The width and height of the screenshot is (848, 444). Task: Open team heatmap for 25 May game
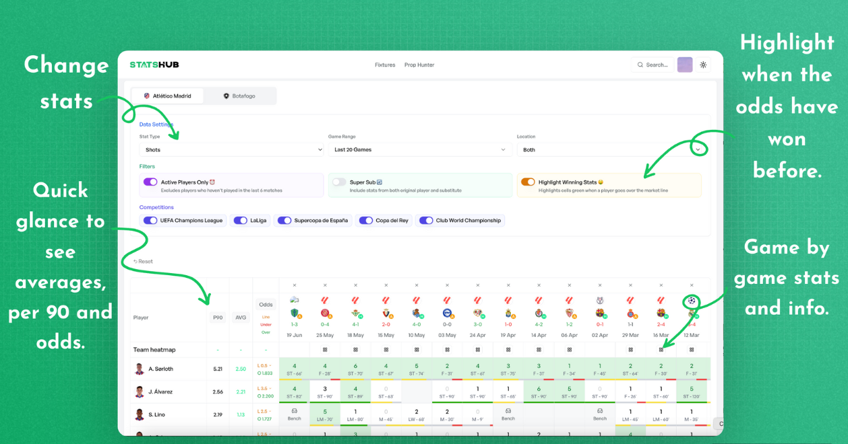[x=325, y=350]
